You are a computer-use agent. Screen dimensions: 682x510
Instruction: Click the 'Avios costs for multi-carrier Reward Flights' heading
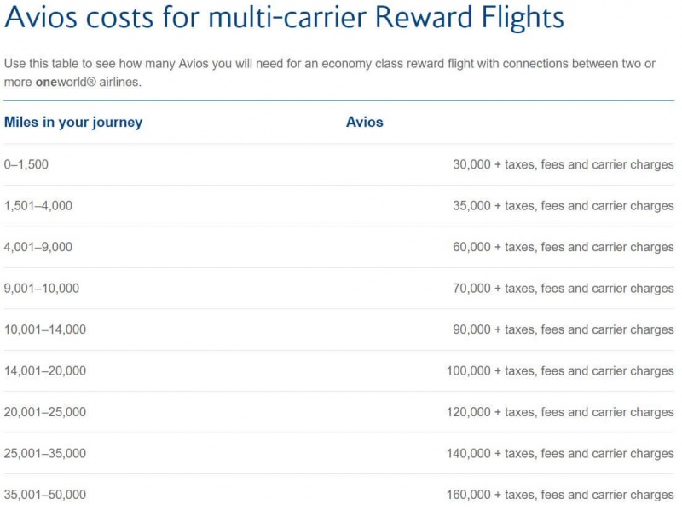(x=284, y=19)
